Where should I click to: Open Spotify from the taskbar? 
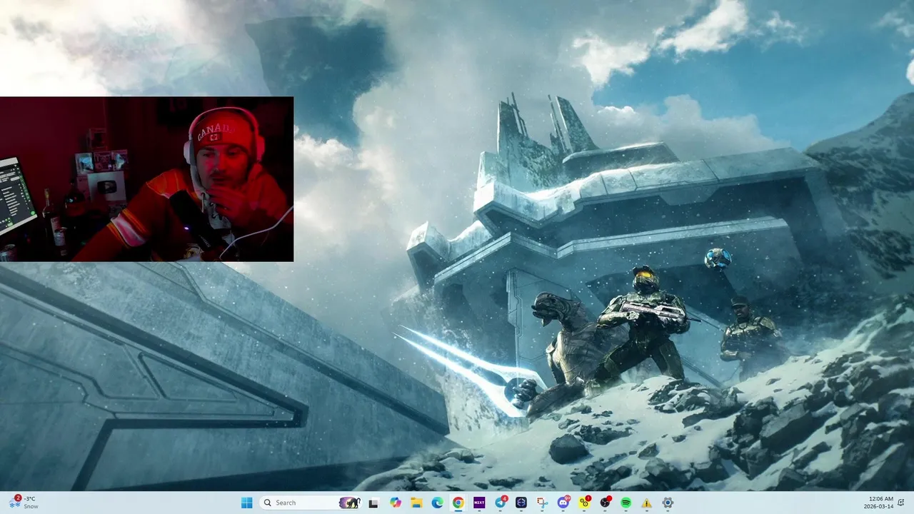(x=626, y=503)
